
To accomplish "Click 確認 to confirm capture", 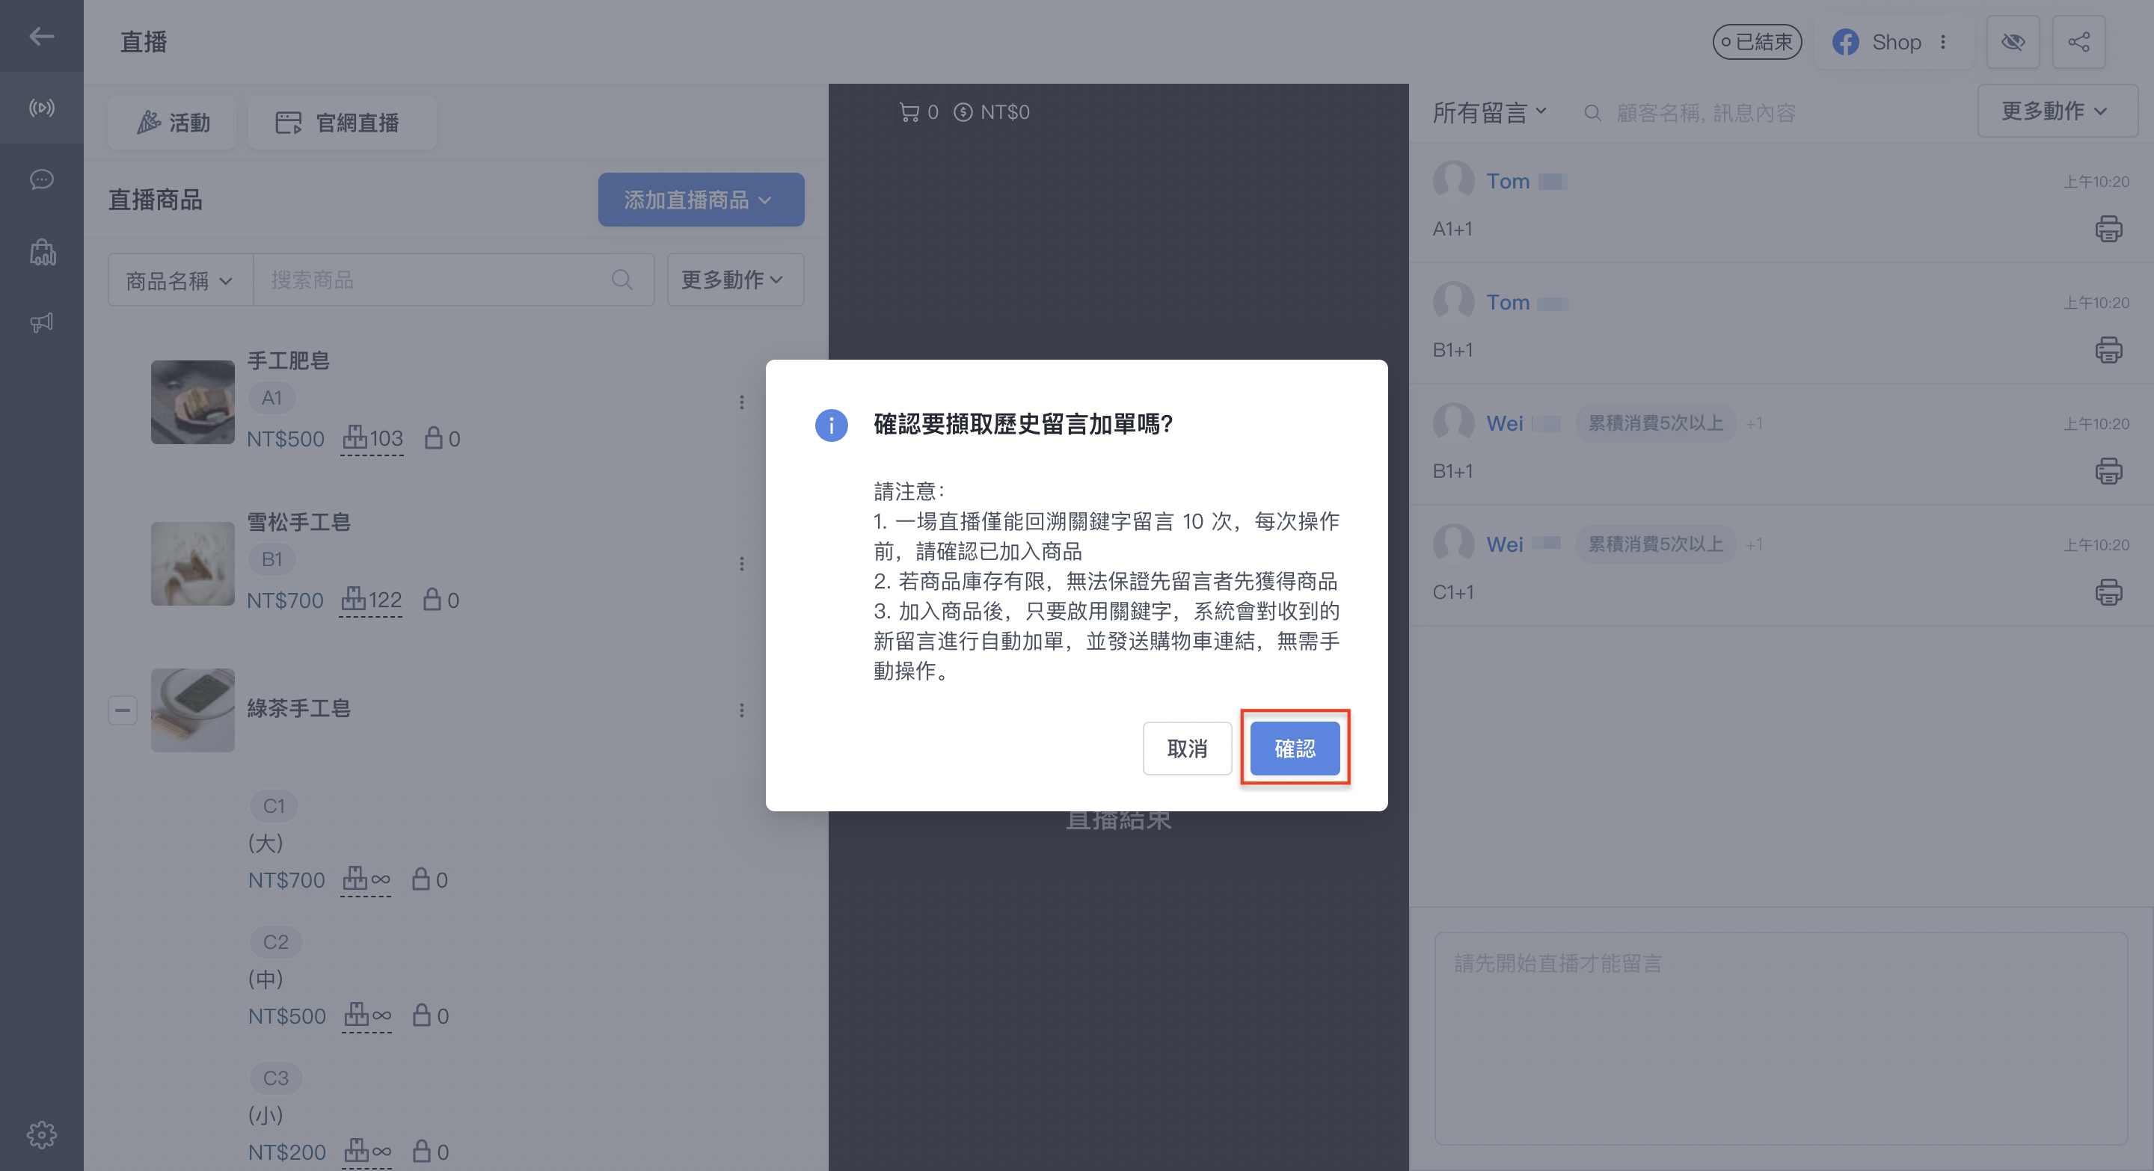I will pos(1295,748).
